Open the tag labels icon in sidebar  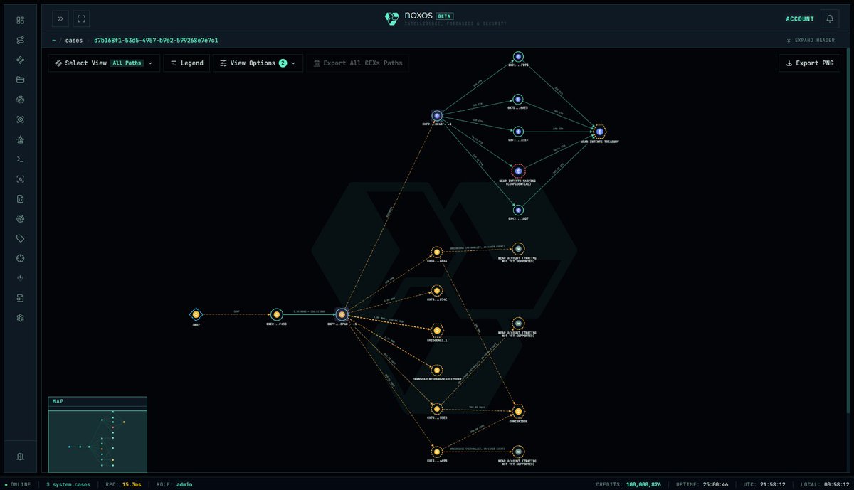point(20,238)
